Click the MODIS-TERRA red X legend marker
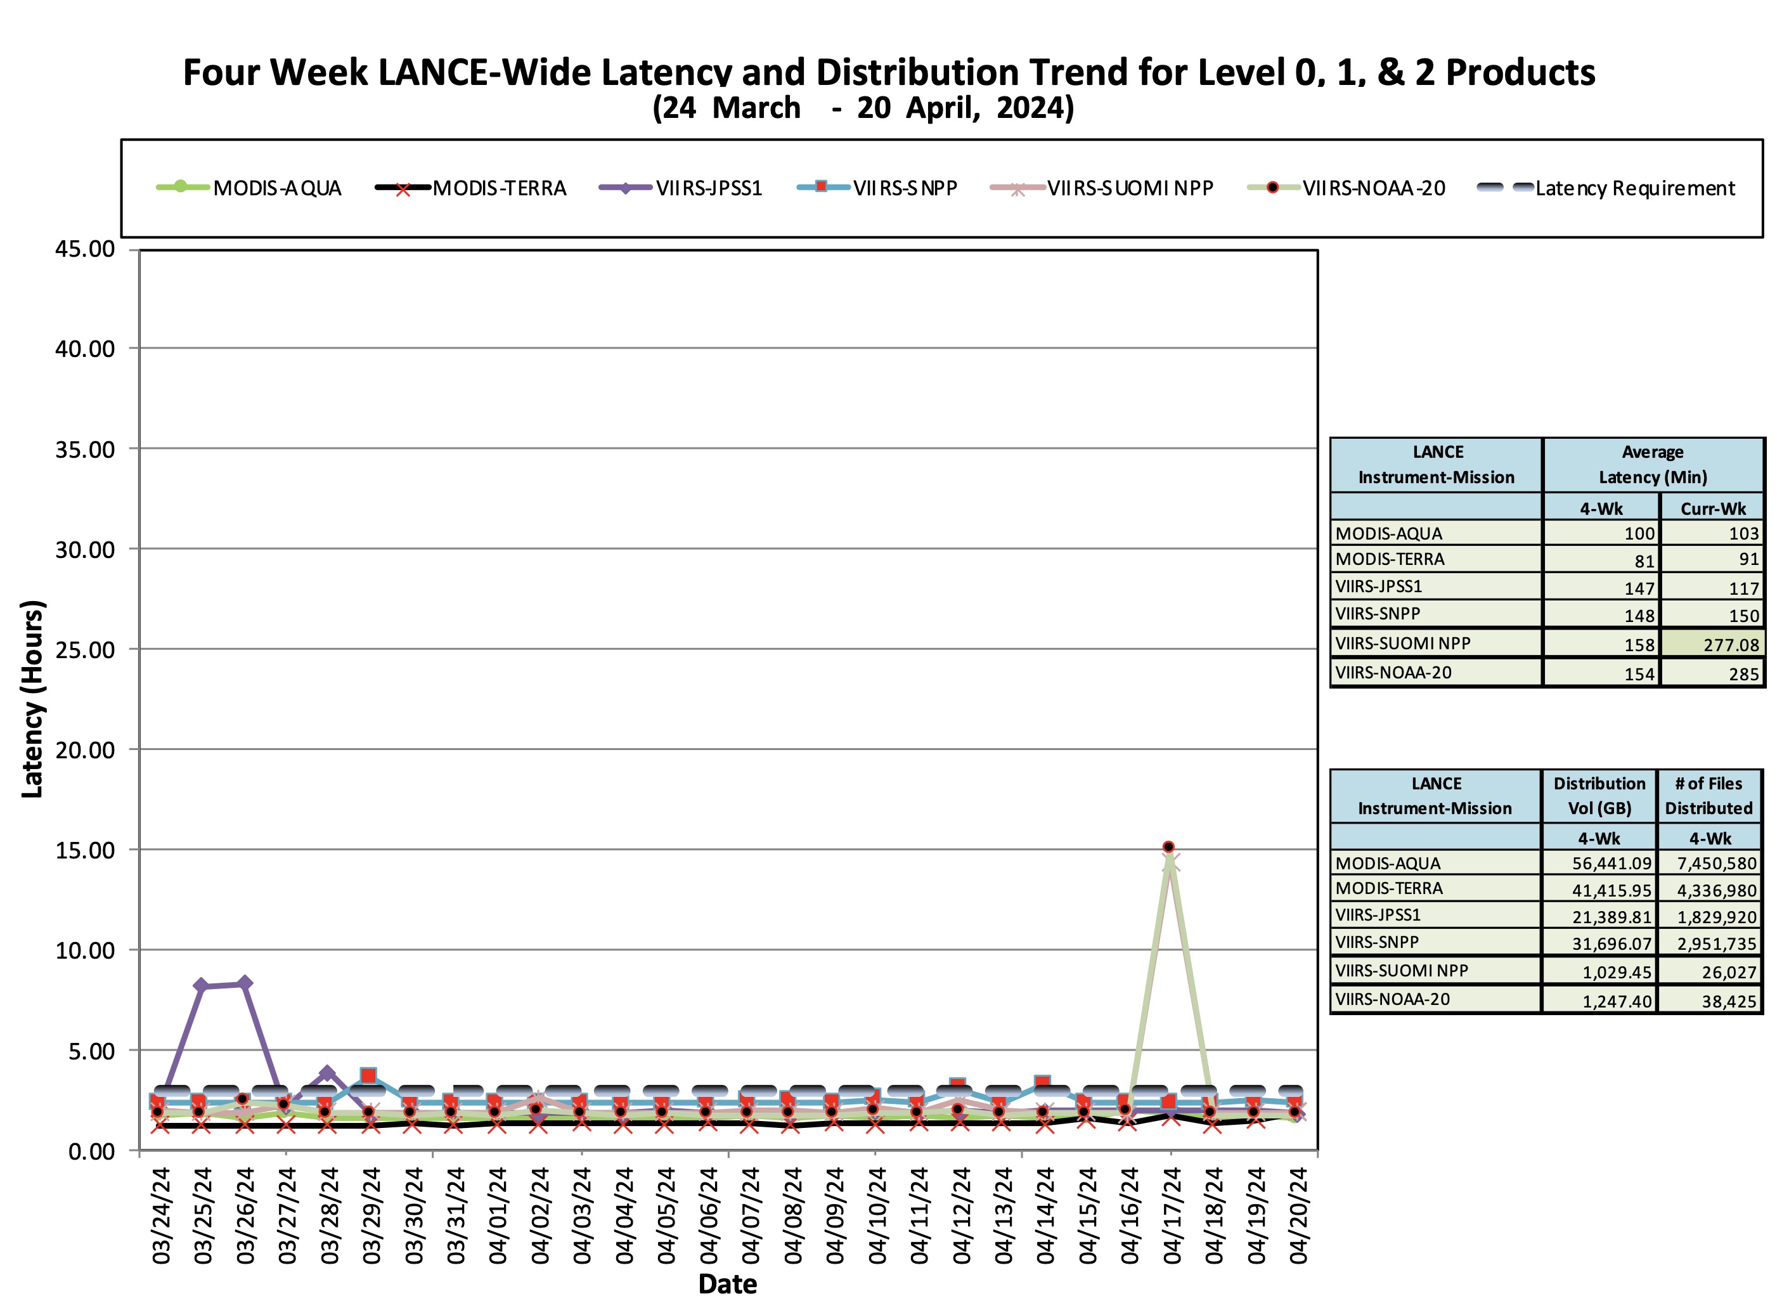1789x1315 pixels. pyautogui.click(x=403, y=189)
